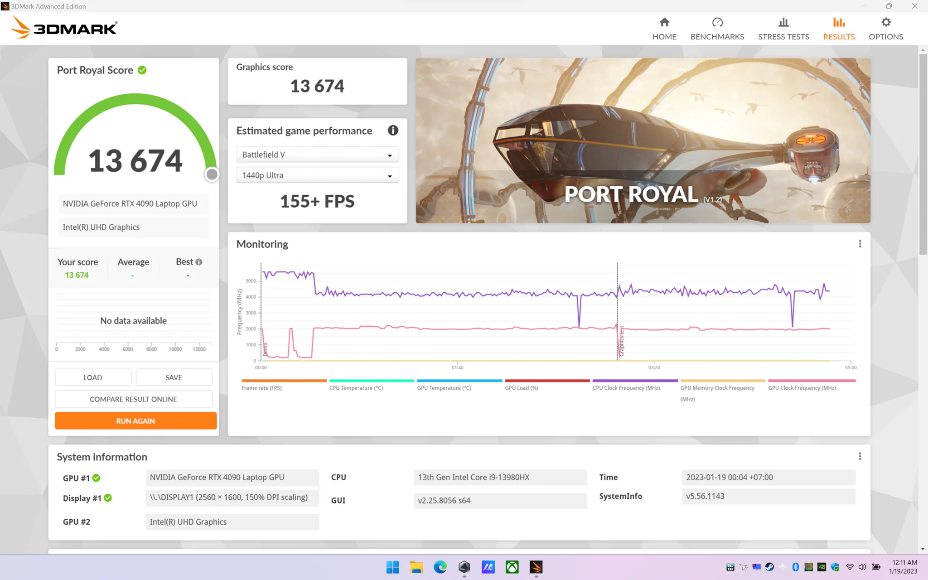Click the GPU #1 green checkmark
This screenshot has width=928, height=580.
pos(97,478)
